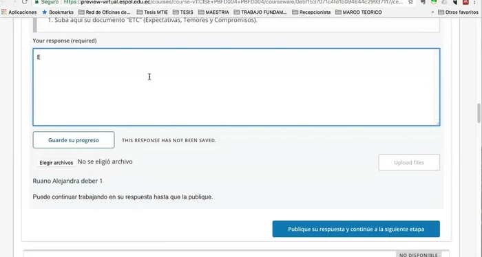The height and width of the screenshot is (257, 482).
Task: Click Guarde su progreso button
Action: (x=74, y=140)
